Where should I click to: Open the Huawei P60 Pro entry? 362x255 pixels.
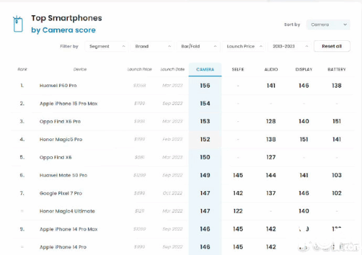58,86
